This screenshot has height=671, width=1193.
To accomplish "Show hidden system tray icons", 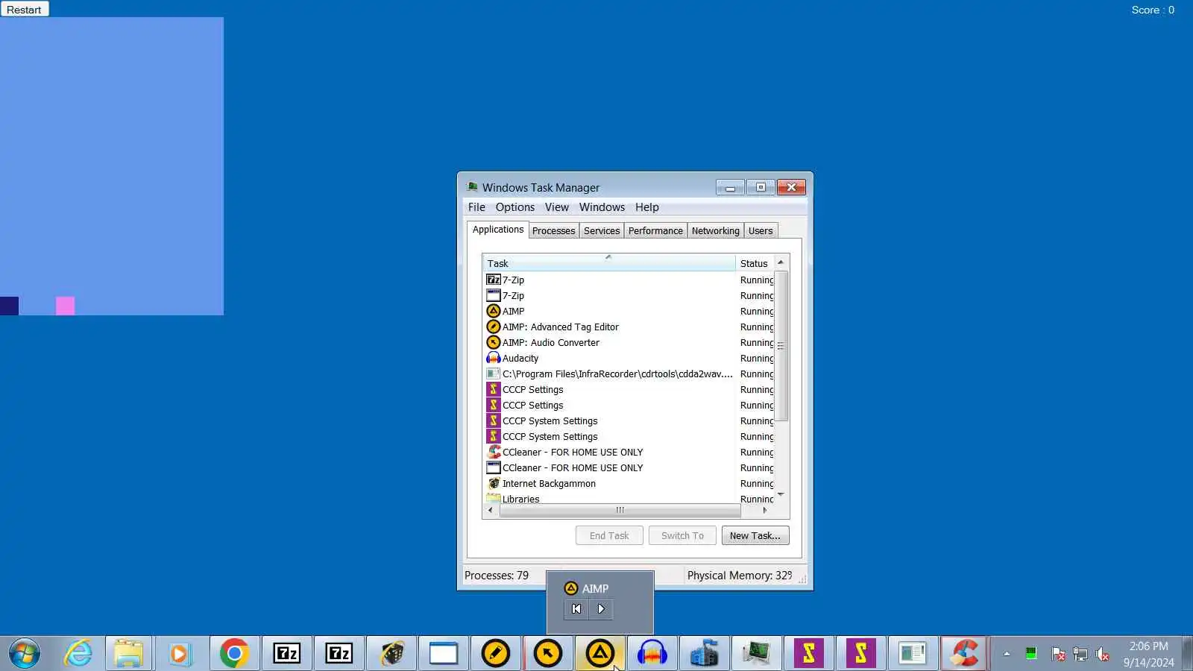I will [x=1007, y=654].
